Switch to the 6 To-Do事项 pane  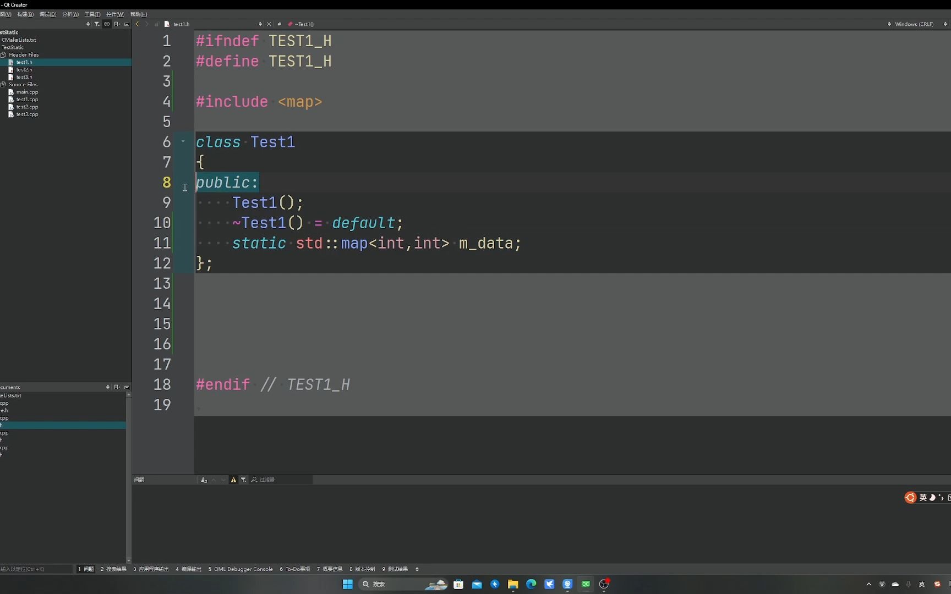pos(295,569)
